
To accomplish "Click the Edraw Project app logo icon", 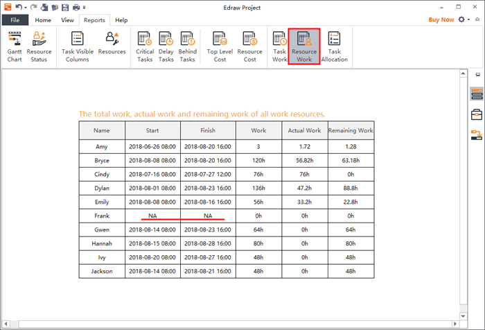I will coord(8,7).
